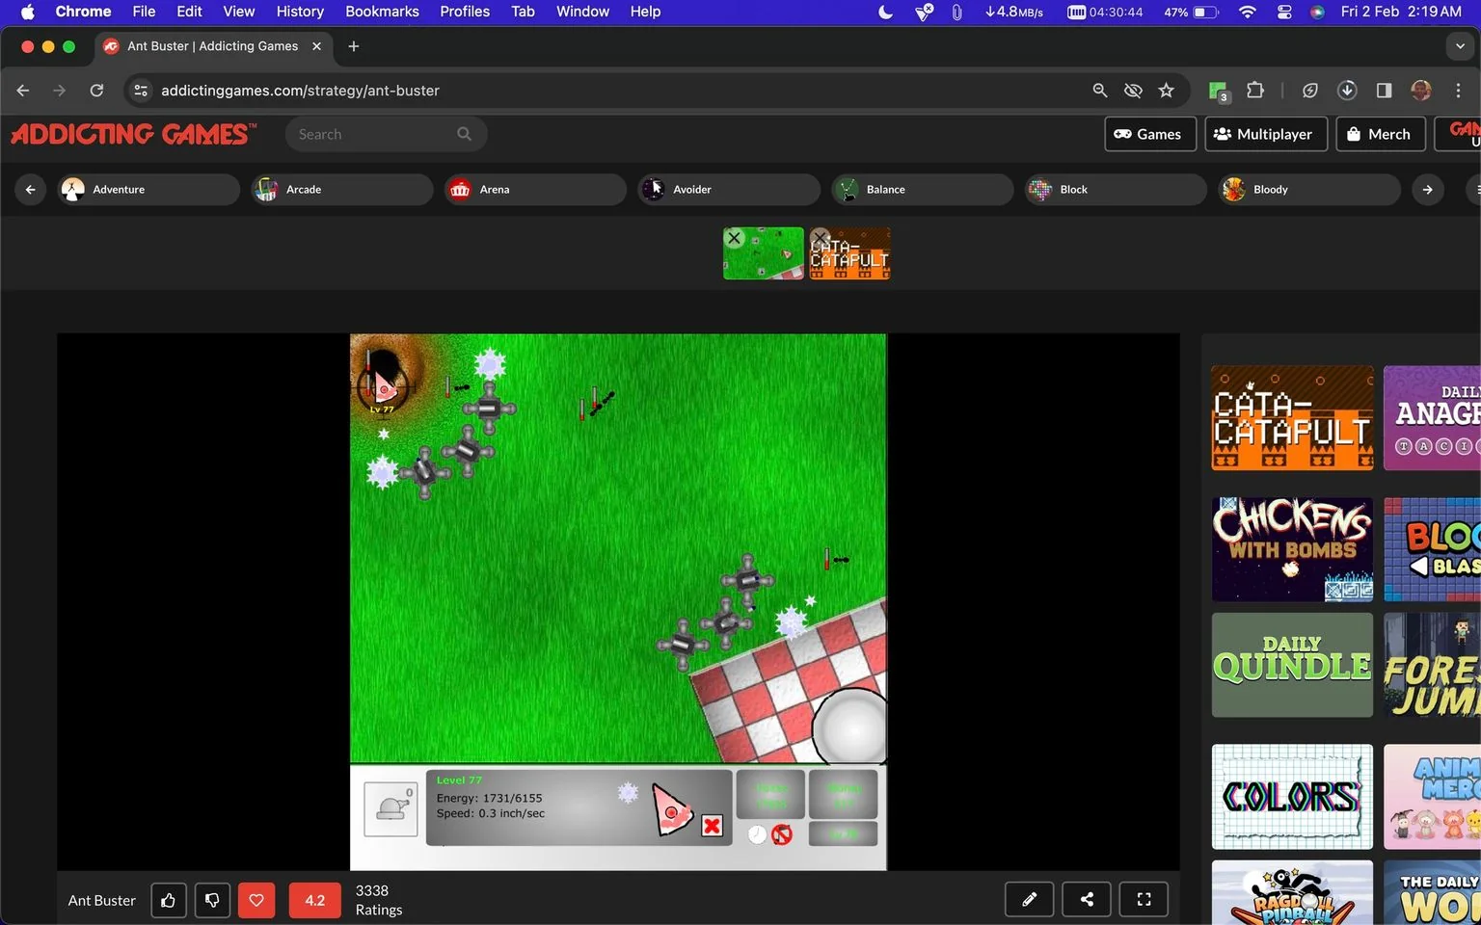
Task: Click the magnifier icon in Search box
Action: [465, 134]
